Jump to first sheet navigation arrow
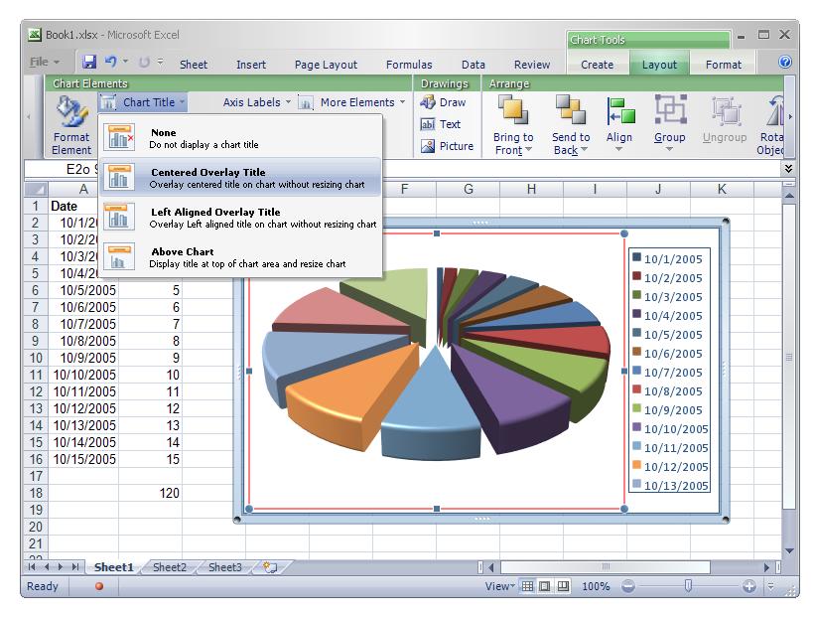The height and width of the screenshot is (617, 814). (32, 567)
